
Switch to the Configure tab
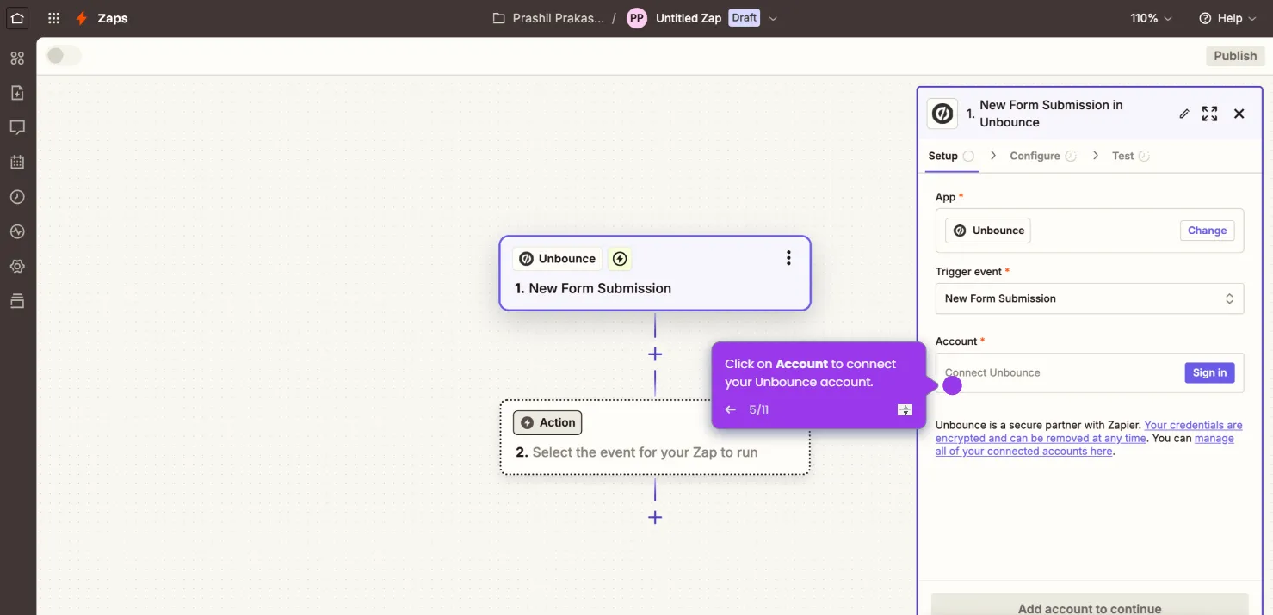[1043, 156]
